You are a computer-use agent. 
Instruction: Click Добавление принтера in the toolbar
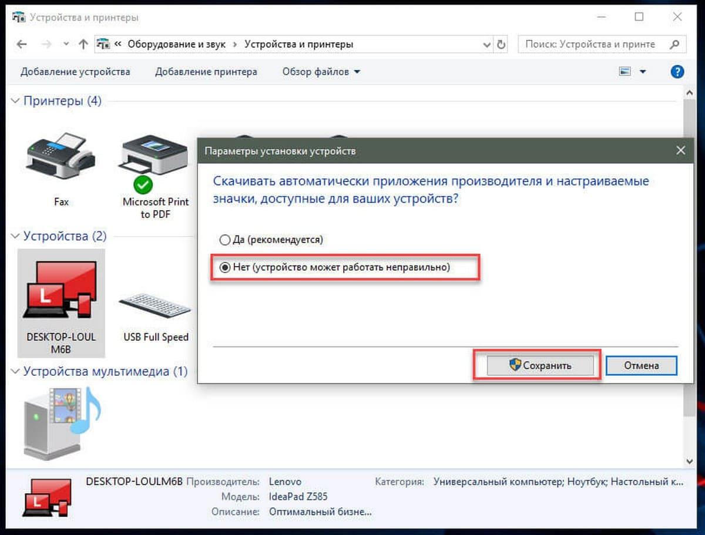[206, 72]
